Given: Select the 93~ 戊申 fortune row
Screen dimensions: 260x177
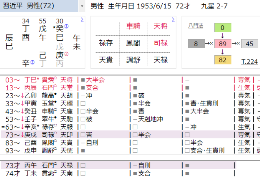Looking at the screenshot, I should pos(130,151).
